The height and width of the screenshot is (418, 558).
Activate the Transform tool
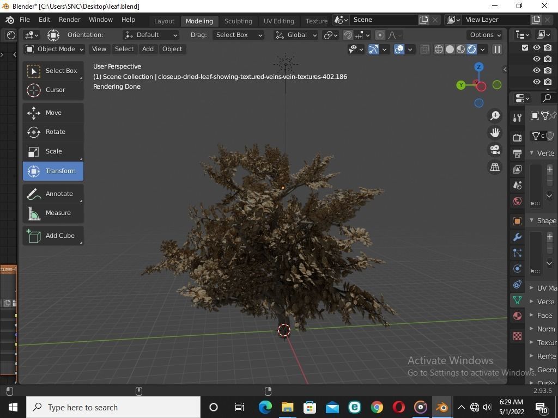point(53,171)
